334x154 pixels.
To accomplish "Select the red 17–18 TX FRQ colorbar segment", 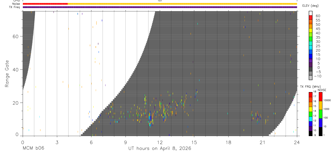I will coord(311,94).
